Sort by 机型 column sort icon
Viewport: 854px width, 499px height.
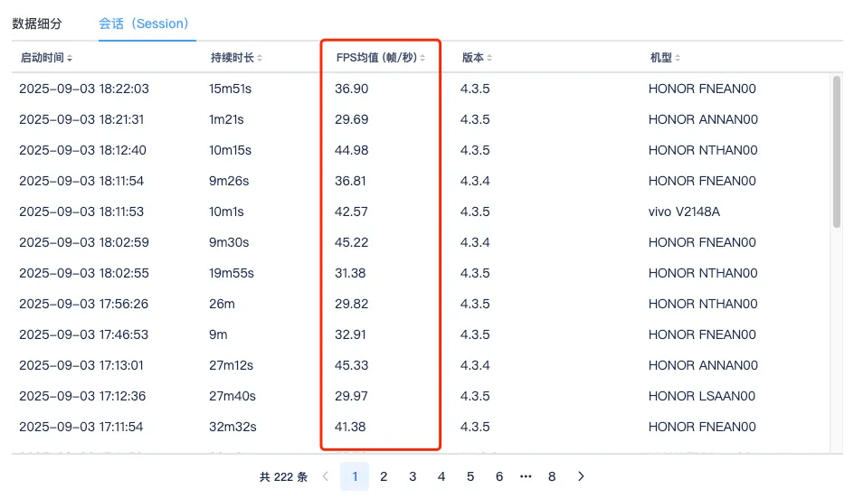(x=678, y=58)
